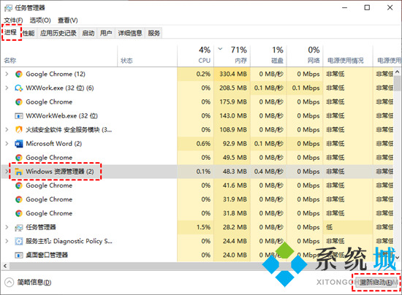Switch to the 性能 tab

(x=29, y=33)
